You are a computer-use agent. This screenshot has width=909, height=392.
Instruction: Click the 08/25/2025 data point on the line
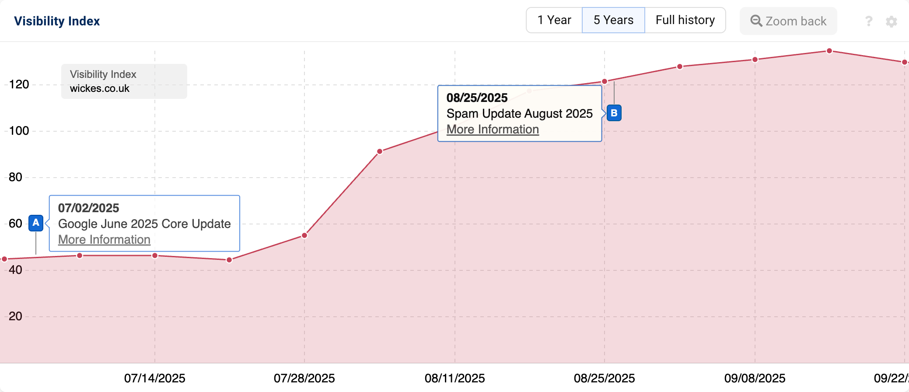coord(605,80)
